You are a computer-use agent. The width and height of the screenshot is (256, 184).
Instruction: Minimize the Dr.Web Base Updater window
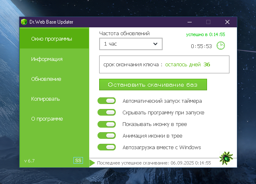[x=190, y=22]
